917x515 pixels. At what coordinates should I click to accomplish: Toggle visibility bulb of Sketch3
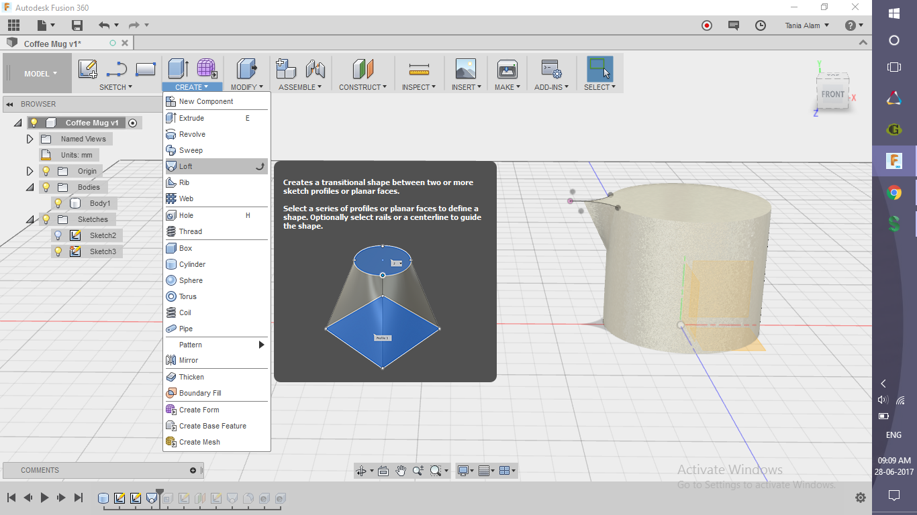point(58,251)
